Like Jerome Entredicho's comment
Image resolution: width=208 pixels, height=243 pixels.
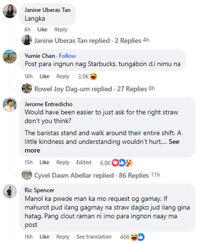(x=44, y=162)
